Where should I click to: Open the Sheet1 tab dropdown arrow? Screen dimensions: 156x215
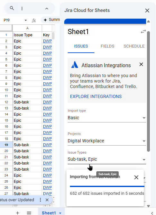coord(60,213)
